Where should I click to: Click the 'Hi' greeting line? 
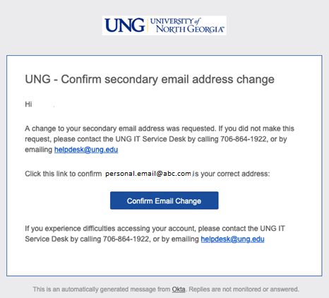tap(28, 105)
